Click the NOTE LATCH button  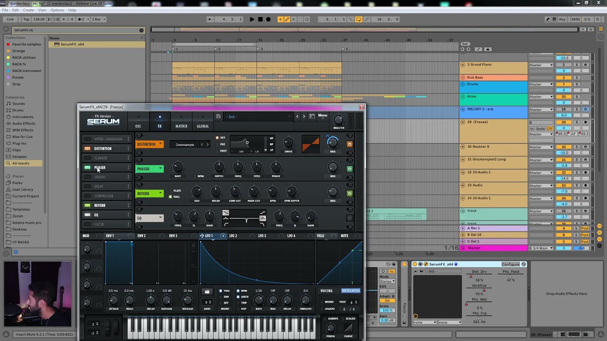(x=350, y=291)
